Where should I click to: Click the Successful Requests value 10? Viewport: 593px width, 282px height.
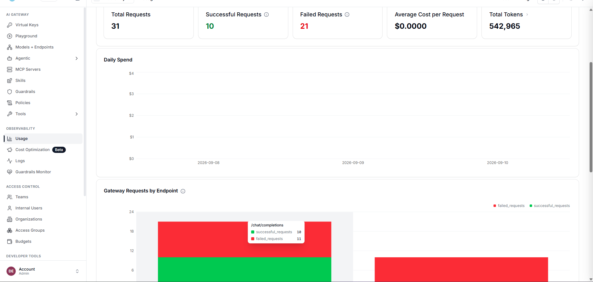coord(210,26)
